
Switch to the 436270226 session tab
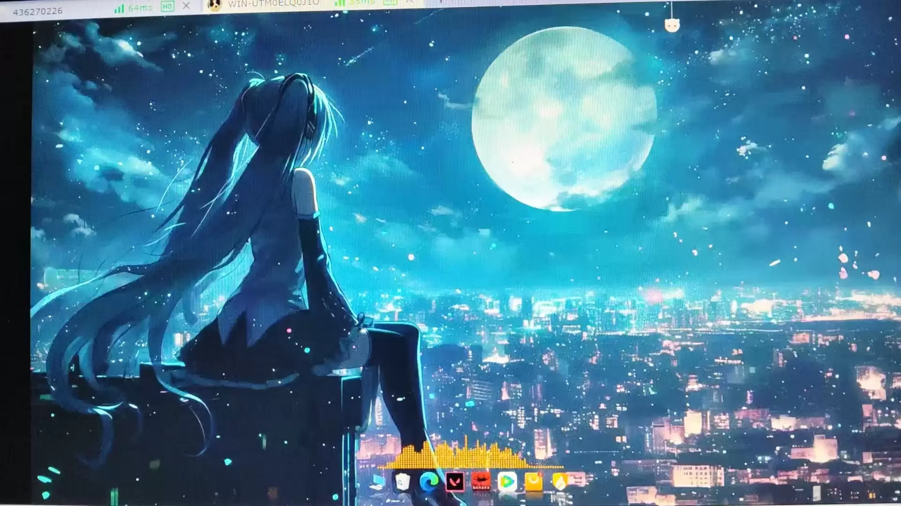(x=38, y=11)
